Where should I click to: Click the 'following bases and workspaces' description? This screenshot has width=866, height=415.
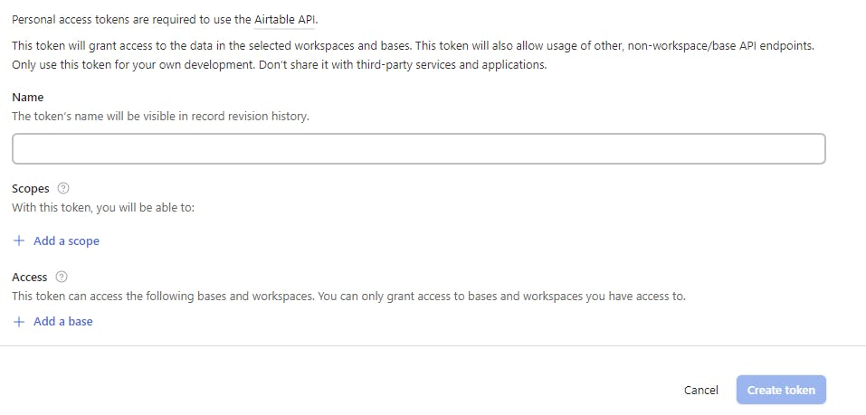point(348,297)
